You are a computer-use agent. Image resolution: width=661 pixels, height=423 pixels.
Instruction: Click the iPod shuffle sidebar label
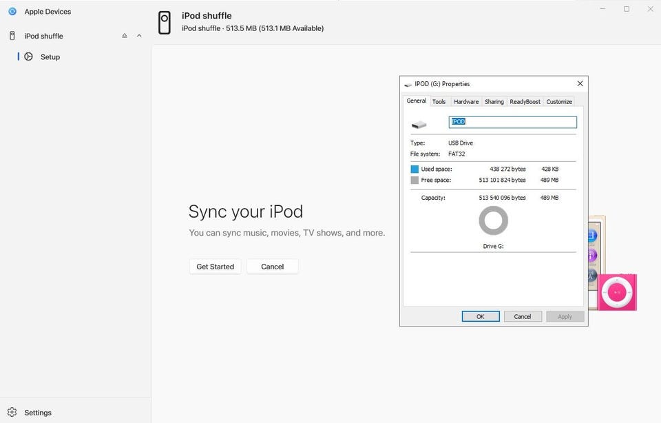[44, 37]
